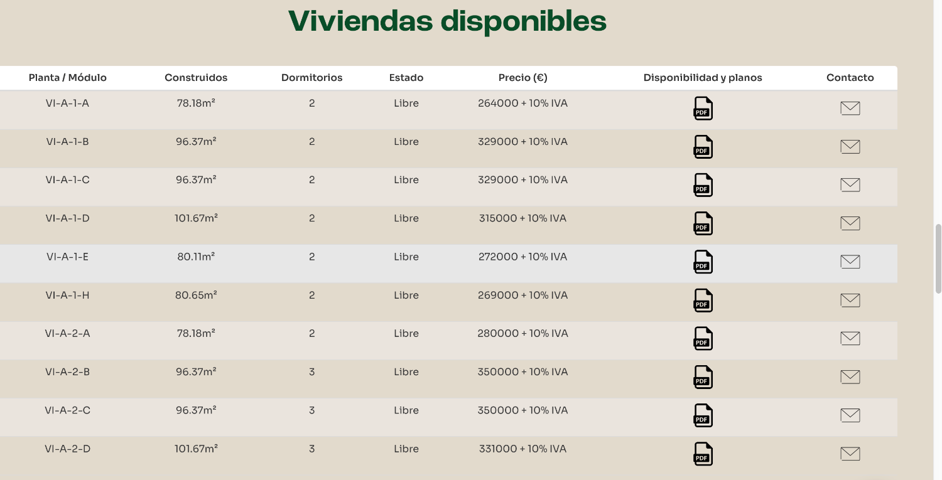Open the PDF plan for VI-A-2-B
Image resolution: width=942 pixels, height=480 pixels.
703,377
